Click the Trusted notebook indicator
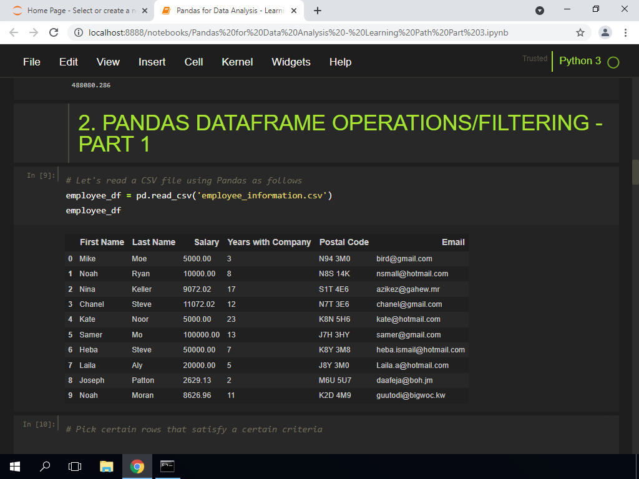The width and height of the screenshot is (639, 479). pyautogui.click(x=535, y=59)
